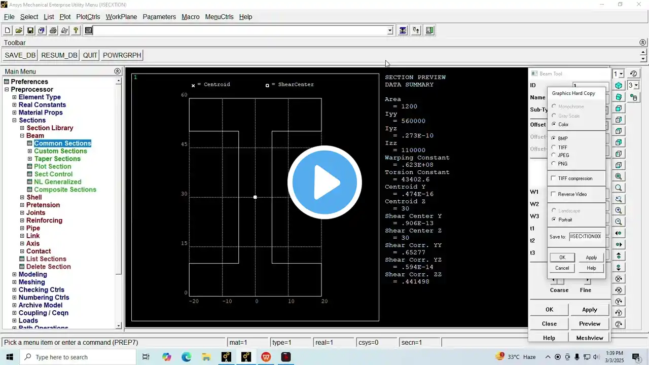Click the yellow question-mark Help icon
This screenshot has height=365, width=649.
(x=76, y=30)
